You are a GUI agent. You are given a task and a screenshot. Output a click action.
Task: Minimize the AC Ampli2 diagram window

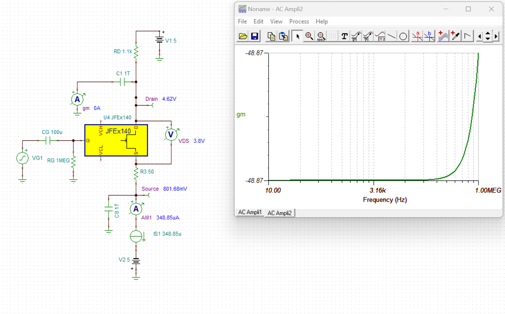446,9
